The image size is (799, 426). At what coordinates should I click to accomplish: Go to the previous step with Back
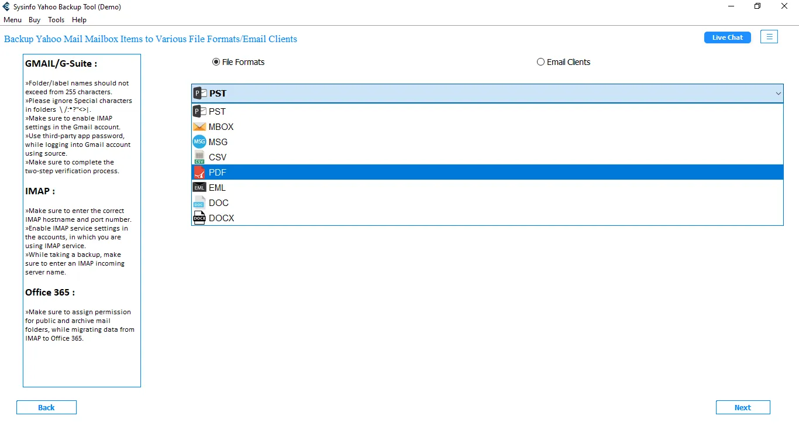pyautogui.click(x=46, y=407)
